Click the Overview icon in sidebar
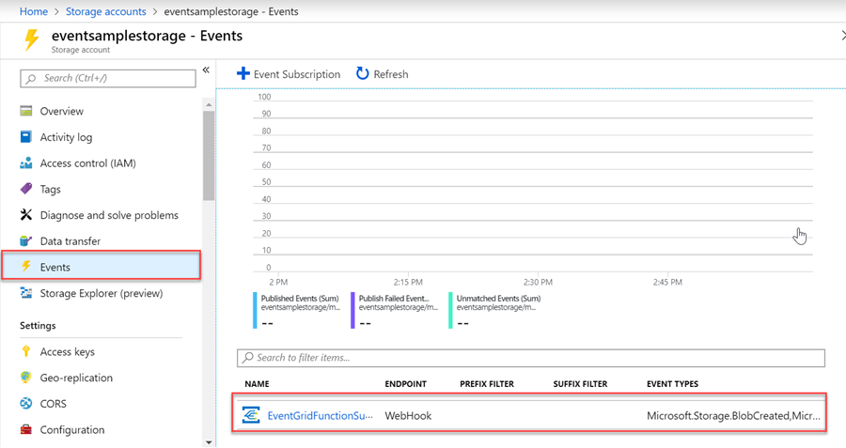The height and width of the screenshot is (448, 846). point(26,111)
